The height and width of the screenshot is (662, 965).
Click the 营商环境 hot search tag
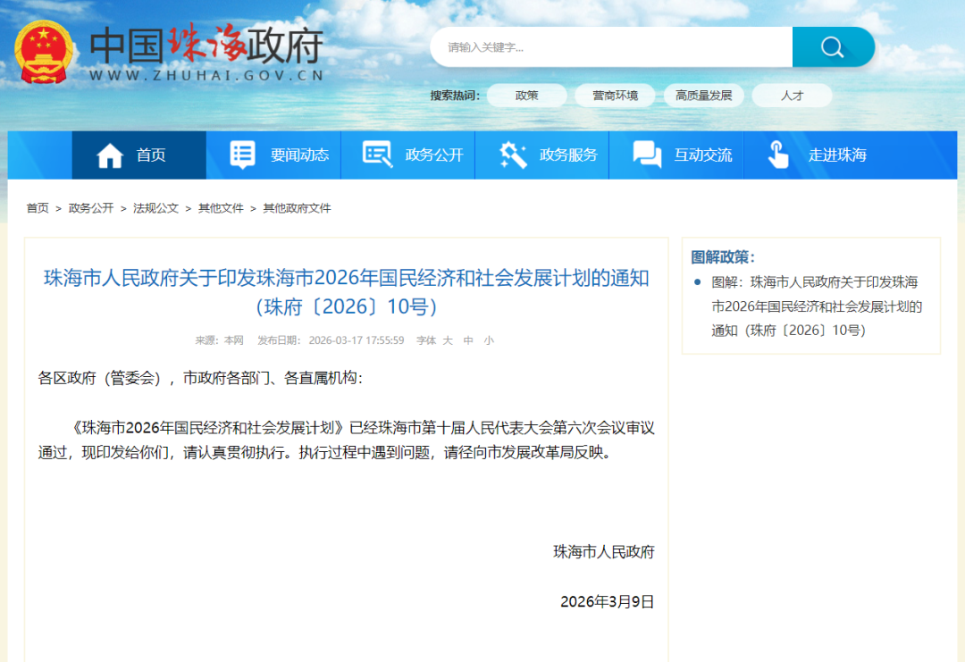(x=615, y=96)
